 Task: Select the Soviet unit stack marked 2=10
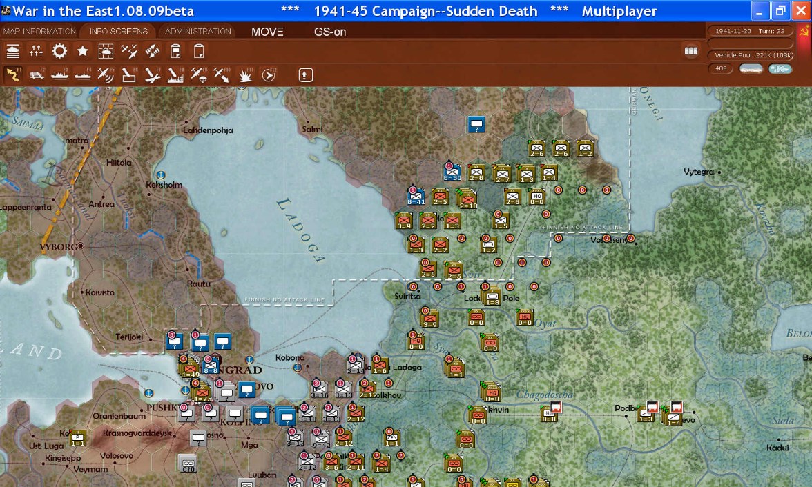[467, 198]
